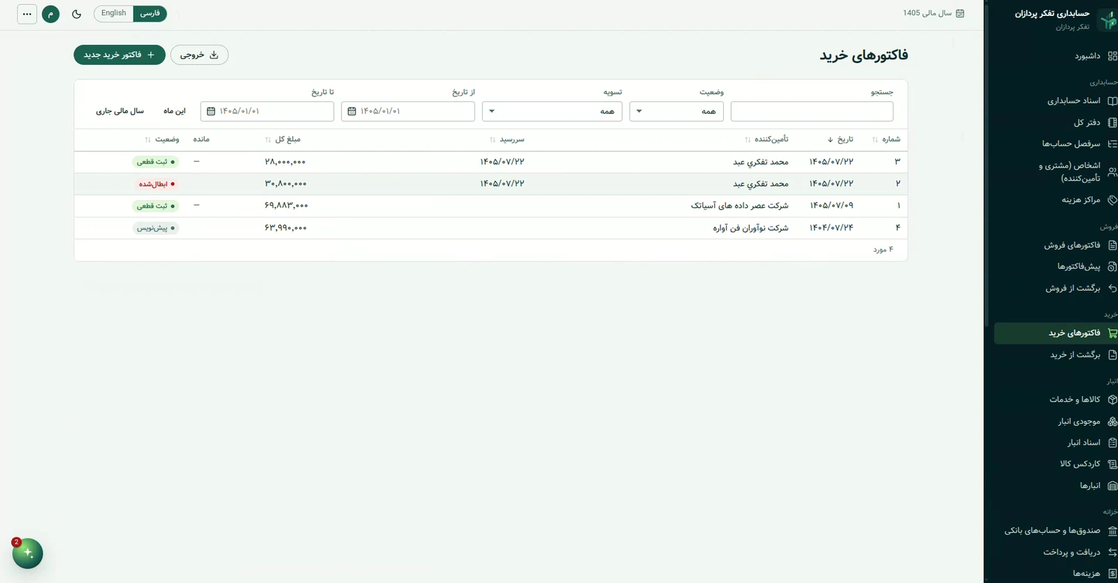Click the مراکز هزینه tag icon
Screen dimensions: 1118x583
pyautogui.click(x=1112, y=200)
